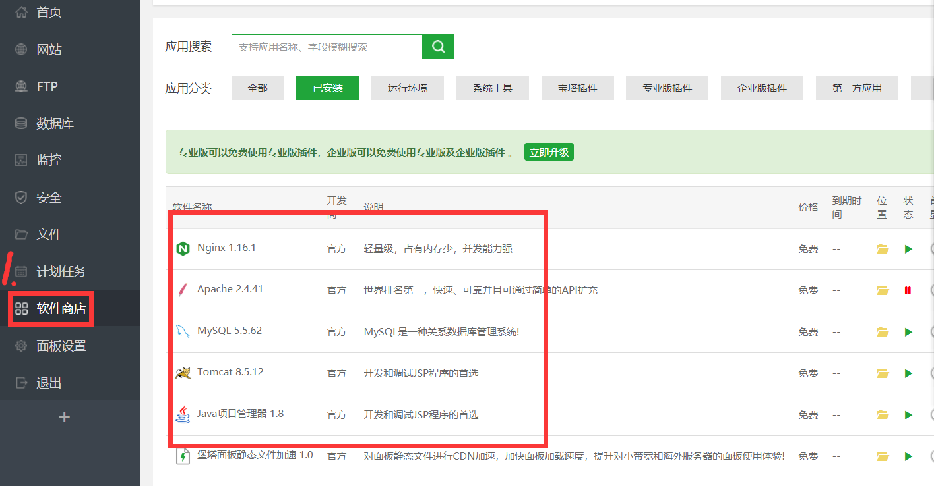
Task: Switch to the 运行环境 category tab
Action: [x=407, y=88]
